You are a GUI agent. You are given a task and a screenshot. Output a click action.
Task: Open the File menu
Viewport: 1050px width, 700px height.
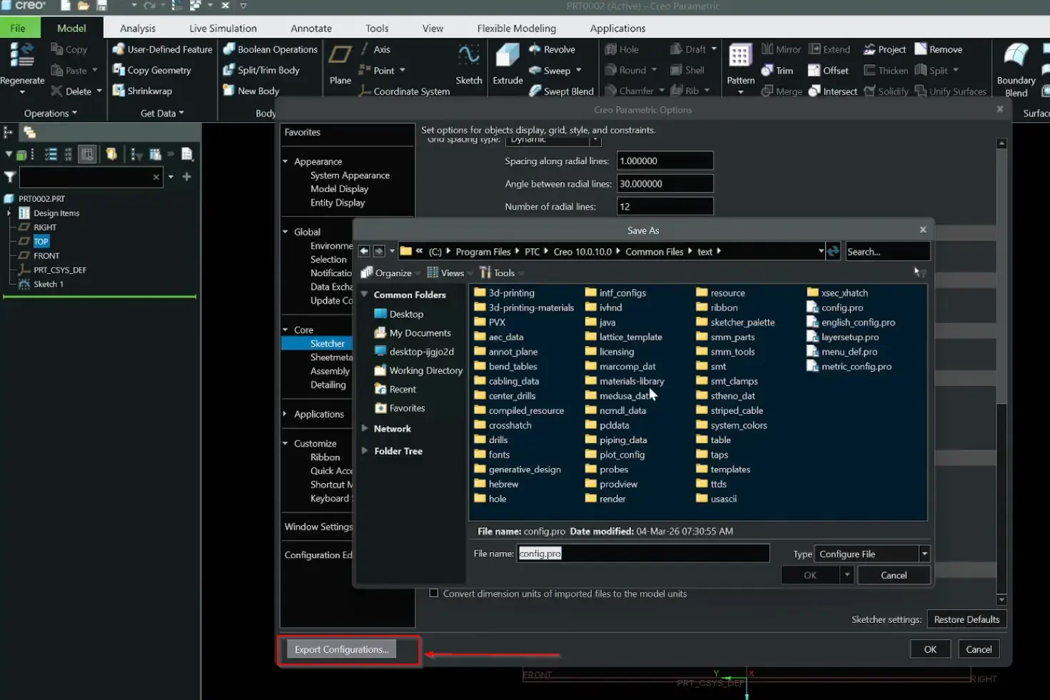coord(18,28)
